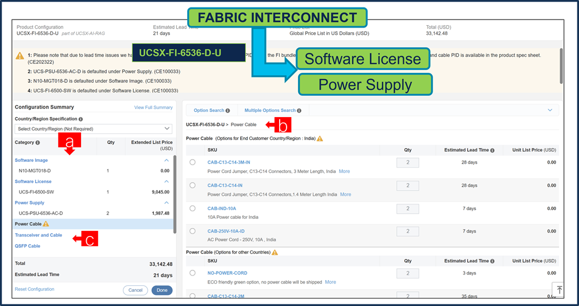This screenshot has height=306, width=579.
Task: Click the 9,045.00 price value
Action: [x=161, y=192]
